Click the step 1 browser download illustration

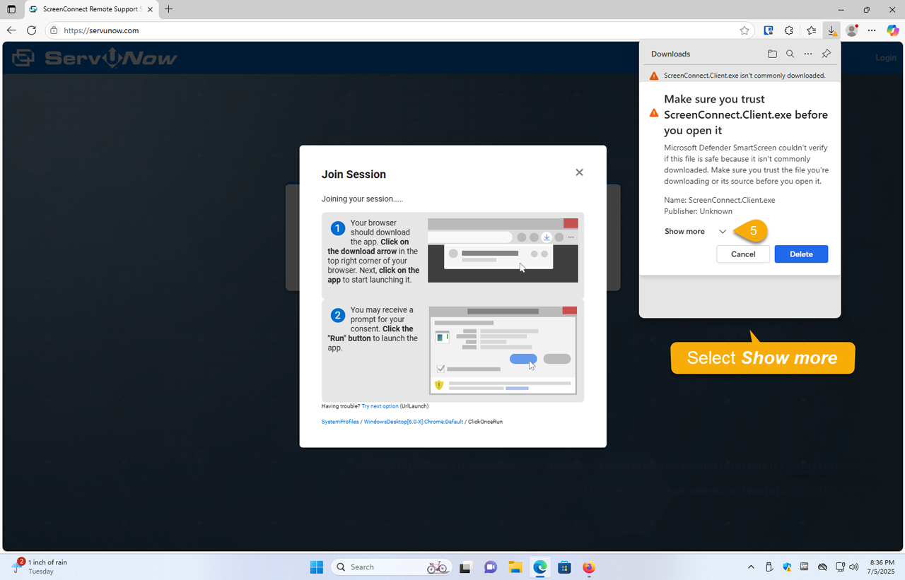(503, 250)
